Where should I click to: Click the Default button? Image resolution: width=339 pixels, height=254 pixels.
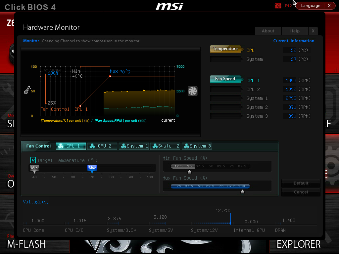click(301, 183)
